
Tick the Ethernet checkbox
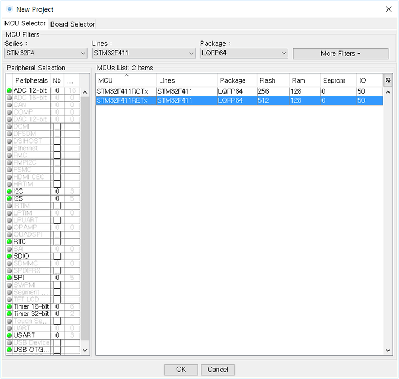57,148
